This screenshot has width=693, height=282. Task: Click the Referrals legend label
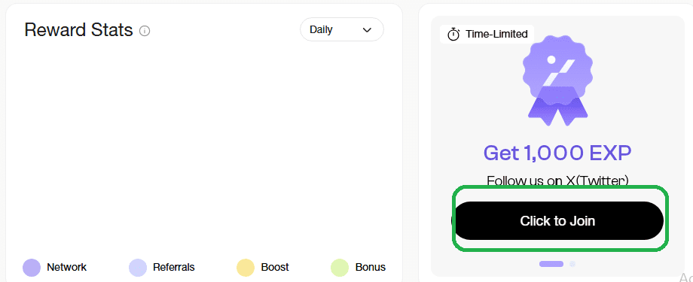pos(174,267)
